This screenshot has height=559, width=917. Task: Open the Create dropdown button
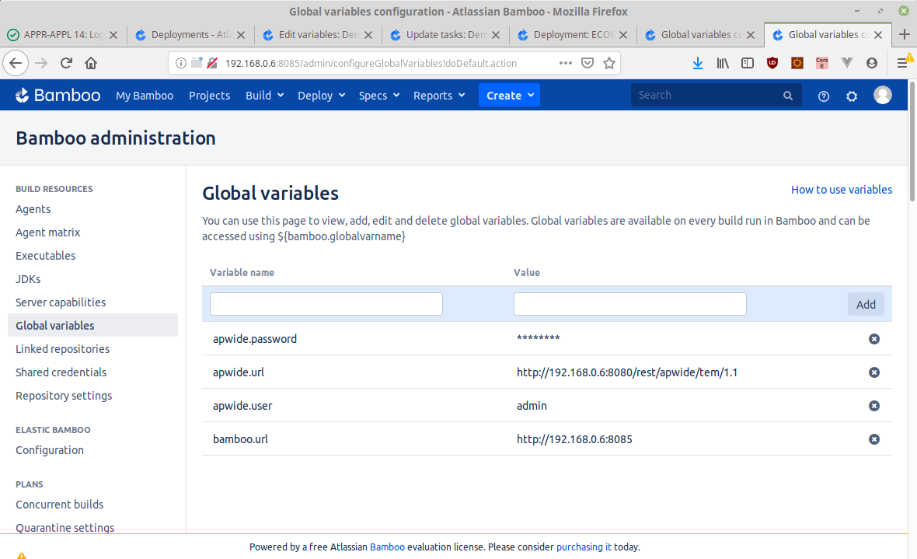(509, 96)
